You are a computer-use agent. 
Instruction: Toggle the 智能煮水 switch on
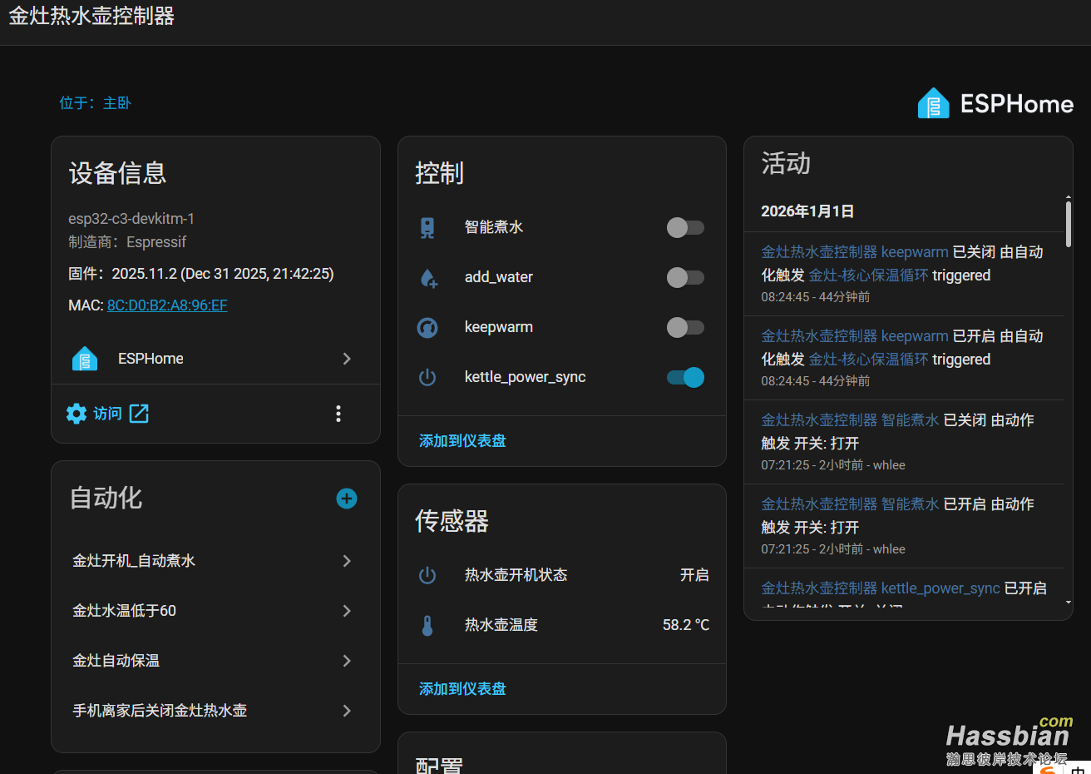point(685,227)
